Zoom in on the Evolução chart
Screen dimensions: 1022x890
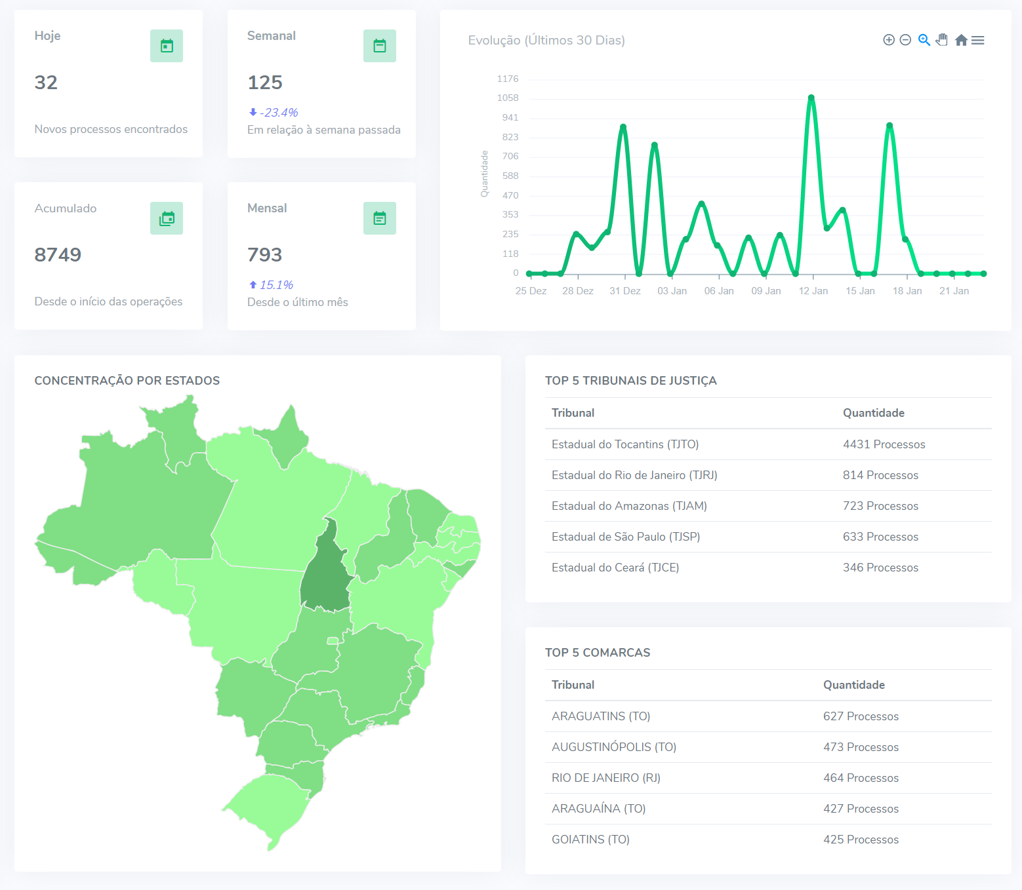888,39
